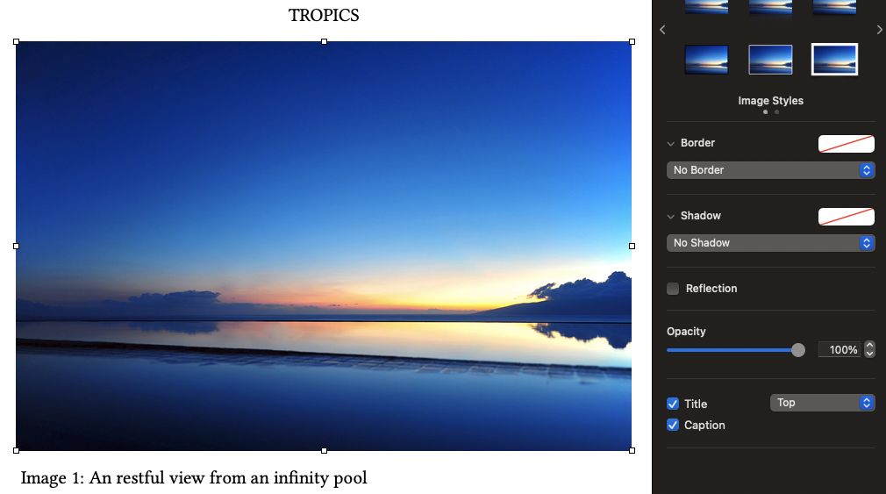Click the opacity 100% value field
This screenshot has width=886, height=494.
pyautogui.click(x=840, y=350)
